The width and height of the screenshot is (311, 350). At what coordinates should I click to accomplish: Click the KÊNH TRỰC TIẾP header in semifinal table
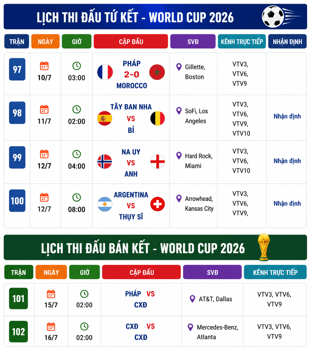coord(275,272)
